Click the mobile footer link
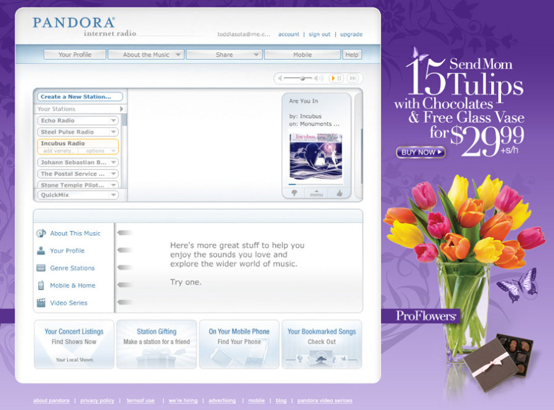The image size is (554, 410). point(257,400)
